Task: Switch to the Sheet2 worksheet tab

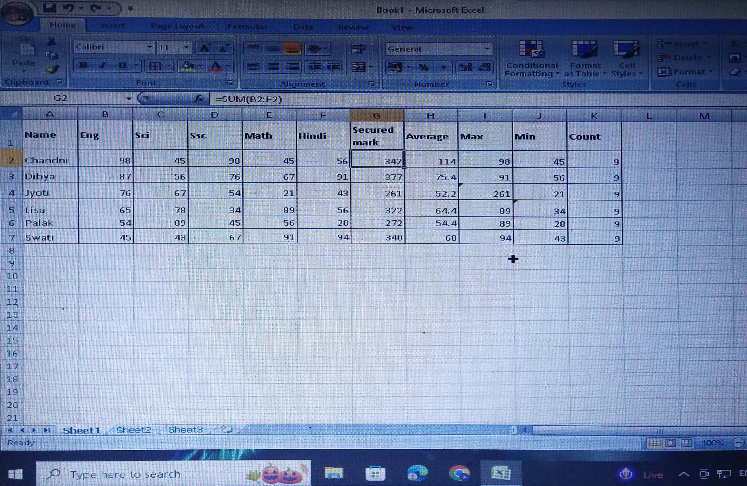Action: (x=133, y=430)
